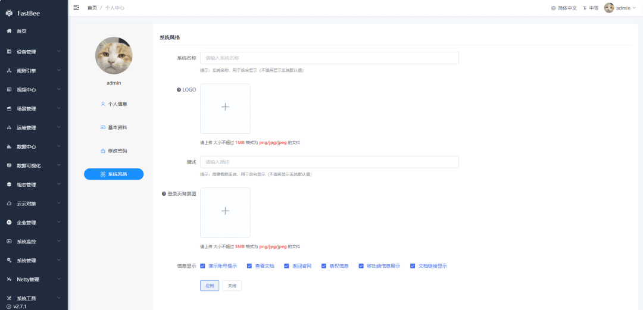Open the 首页 sidebar menu item

(33, 31)
